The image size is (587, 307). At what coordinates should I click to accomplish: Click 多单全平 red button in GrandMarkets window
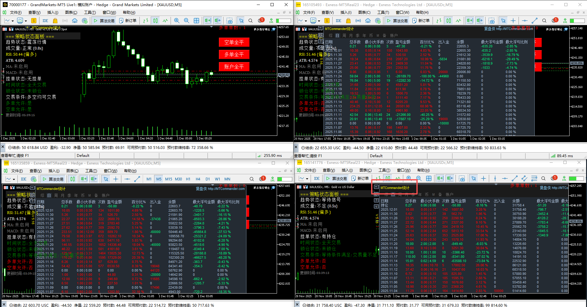pyautogui.click(x=234, y=54)
